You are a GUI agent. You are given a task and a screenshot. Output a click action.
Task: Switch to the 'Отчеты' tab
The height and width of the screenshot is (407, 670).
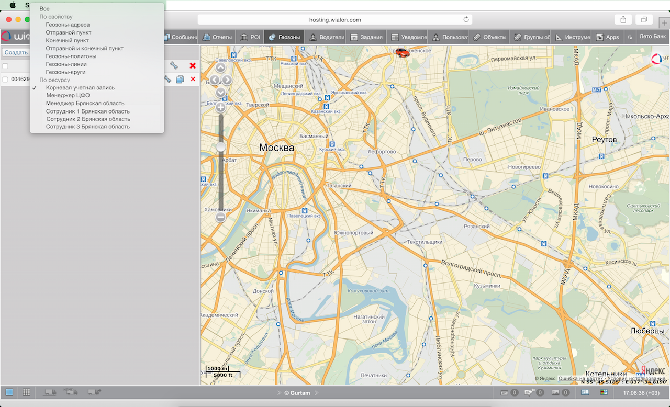[x=217, y=37]
